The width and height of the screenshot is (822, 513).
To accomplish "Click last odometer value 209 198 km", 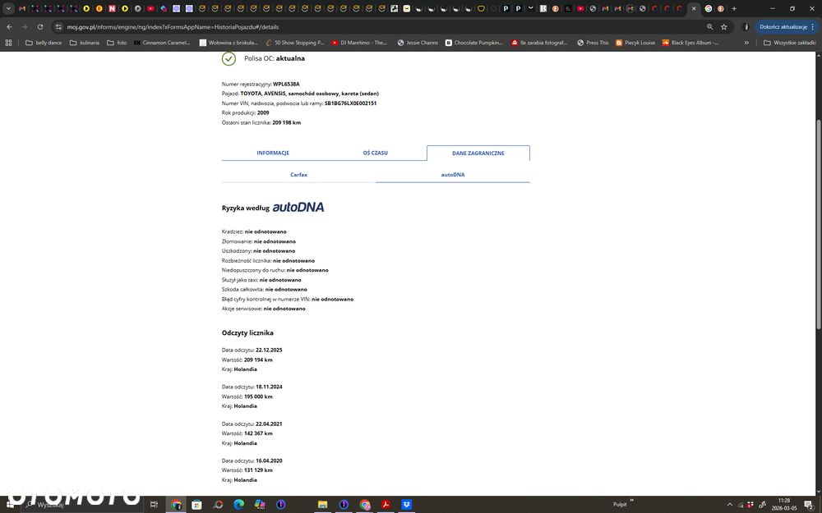I will (287, 122).
